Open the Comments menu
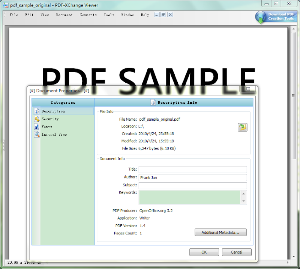This screenshot has width=300, height=269. 88,15
